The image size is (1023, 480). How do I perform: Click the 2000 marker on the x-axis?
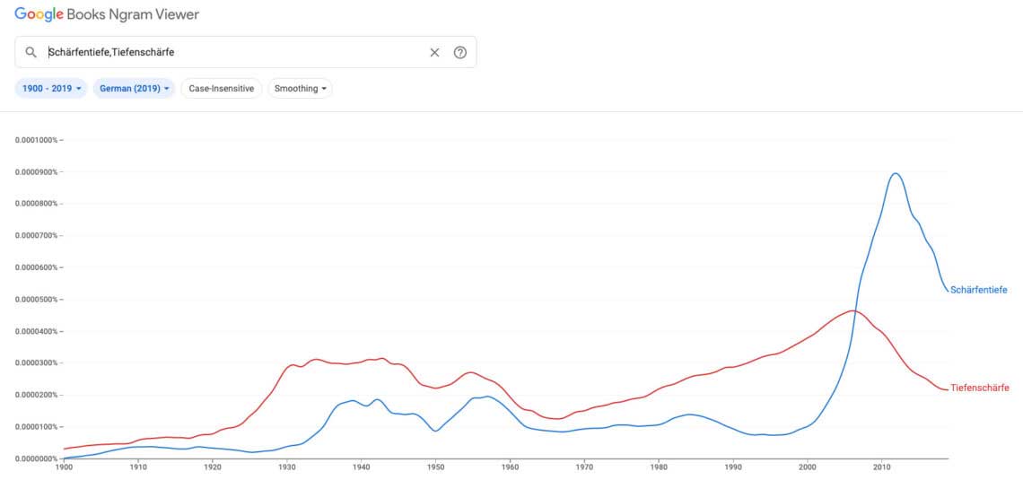(808, 467)
